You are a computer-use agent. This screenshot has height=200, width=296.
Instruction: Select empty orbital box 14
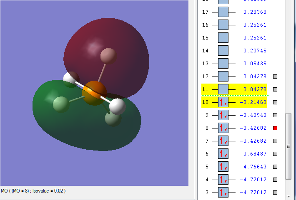(223, 51)
